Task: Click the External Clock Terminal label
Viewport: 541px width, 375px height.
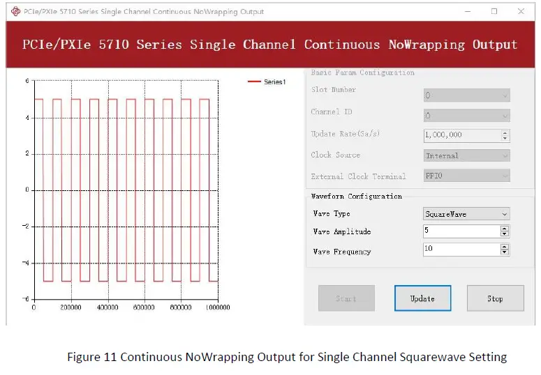Action: click(x=358, y=176)
